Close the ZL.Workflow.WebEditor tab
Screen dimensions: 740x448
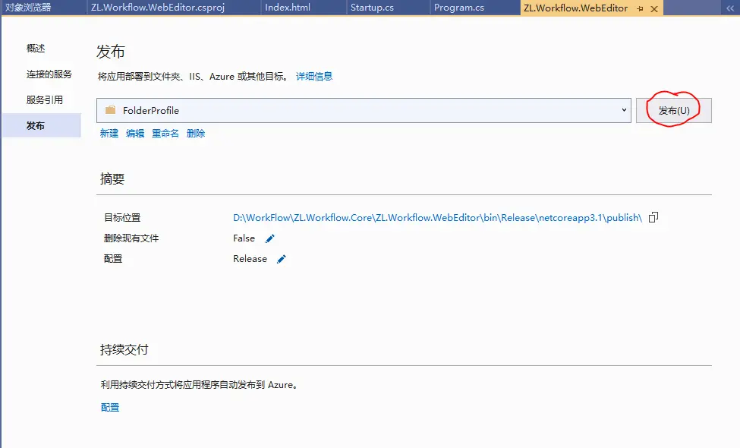tap(653, 8)
